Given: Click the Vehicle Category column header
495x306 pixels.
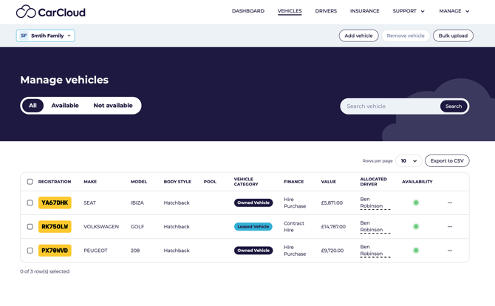Looking at the screenshot, I should point(246,182).
